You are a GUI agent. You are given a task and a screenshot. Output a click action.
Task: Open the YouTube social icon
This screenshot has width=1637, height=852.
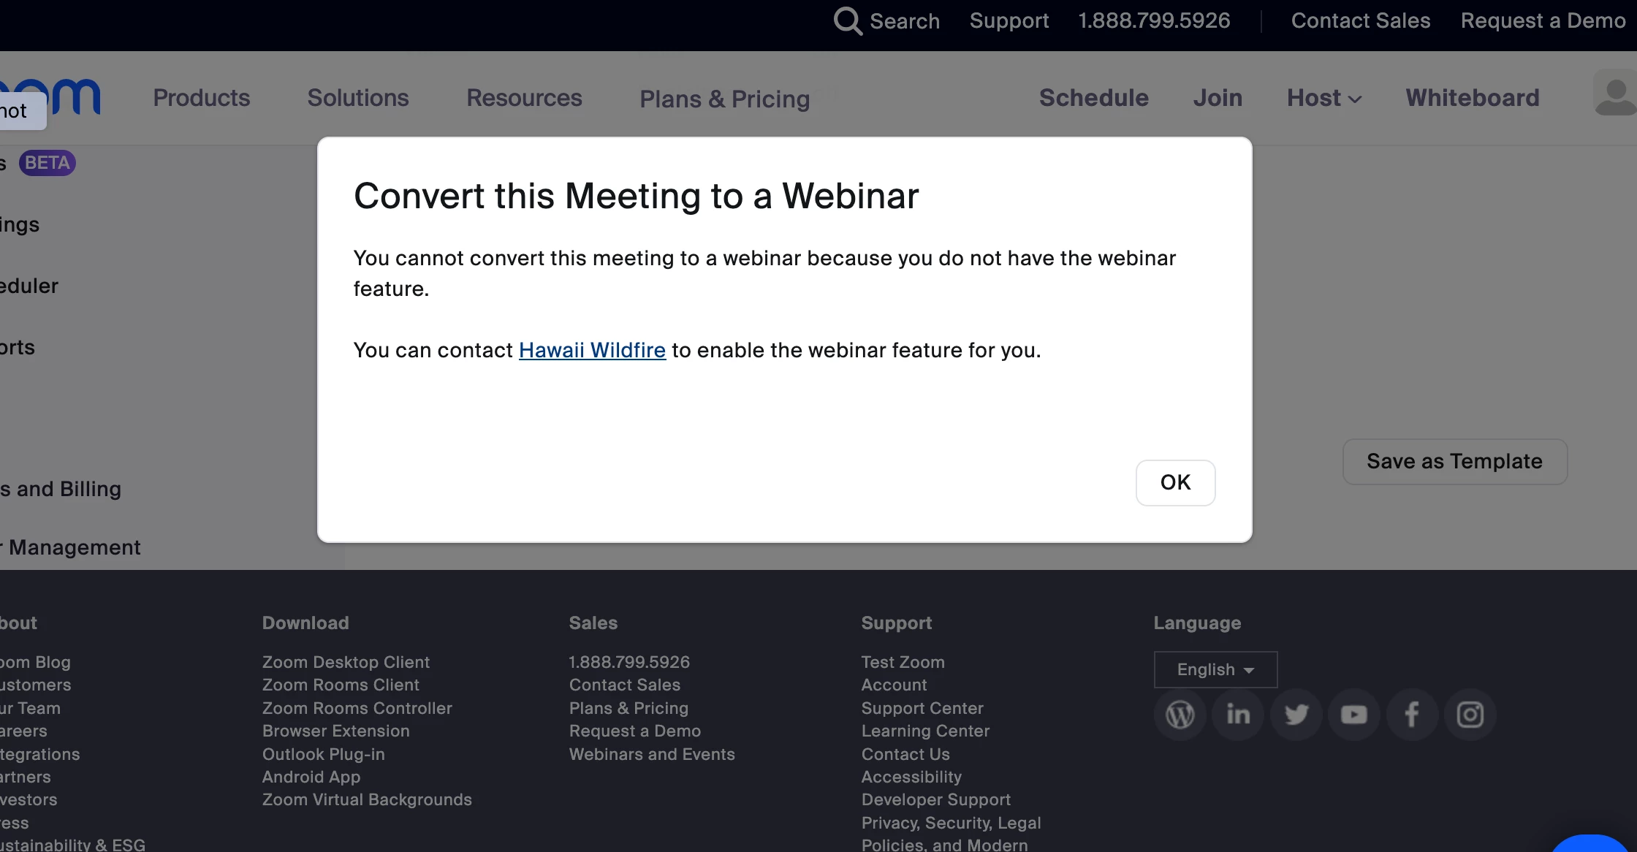tap(1354, 715)
